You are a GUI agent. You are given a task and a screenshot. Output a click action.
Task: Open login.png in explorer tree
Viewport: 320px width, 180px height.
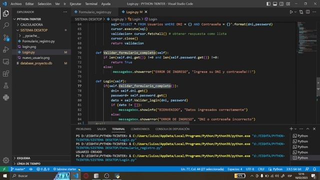tap(41, 46)
